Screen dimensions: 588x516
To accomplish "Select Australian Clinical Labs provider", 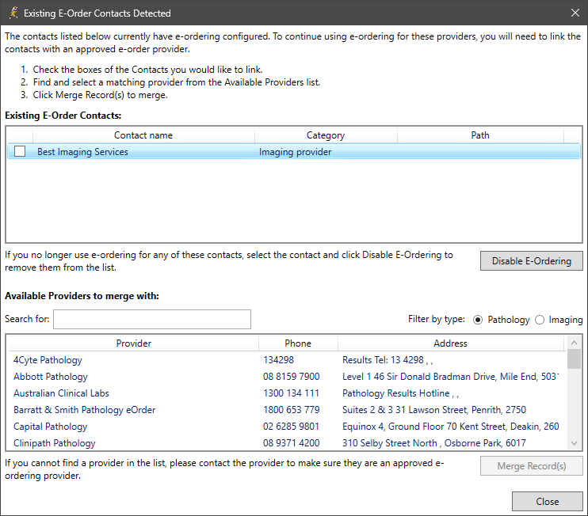I will (x=61, y=393).
